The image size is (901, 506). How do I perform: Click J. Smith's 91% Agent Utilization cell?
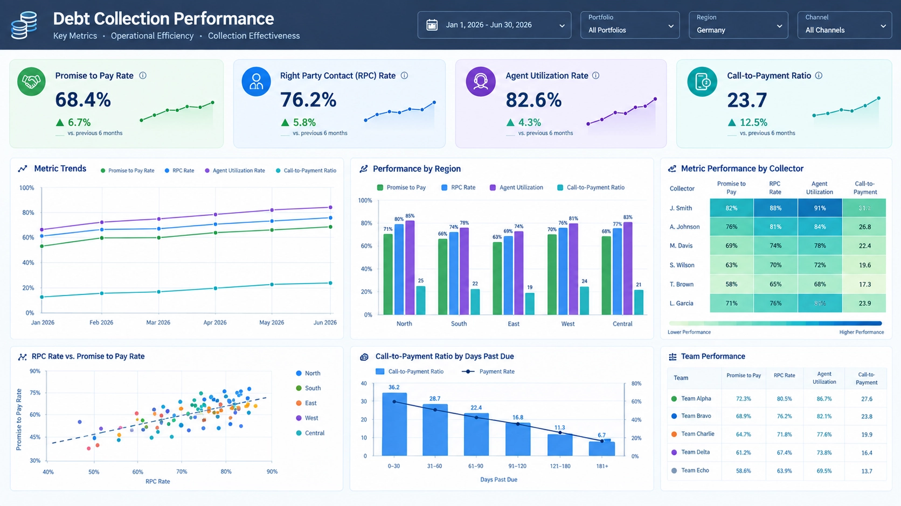point(820,208)
